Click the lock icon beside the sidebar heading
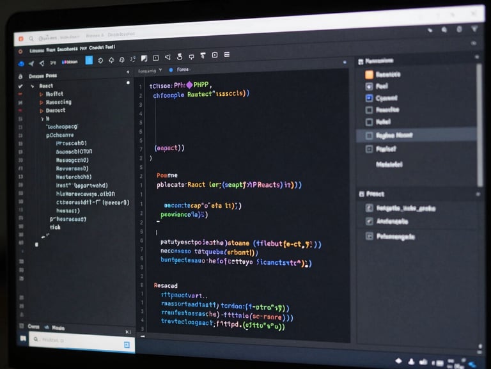Viewport: 491px width, 369px height. [x=20, y=77]
